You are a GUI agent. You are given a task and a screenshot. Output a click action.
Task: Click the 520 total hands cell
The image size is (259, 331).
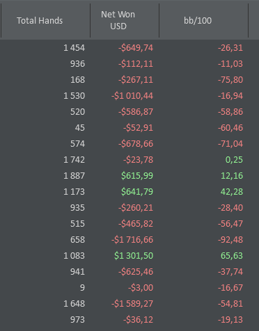point(77,112)
